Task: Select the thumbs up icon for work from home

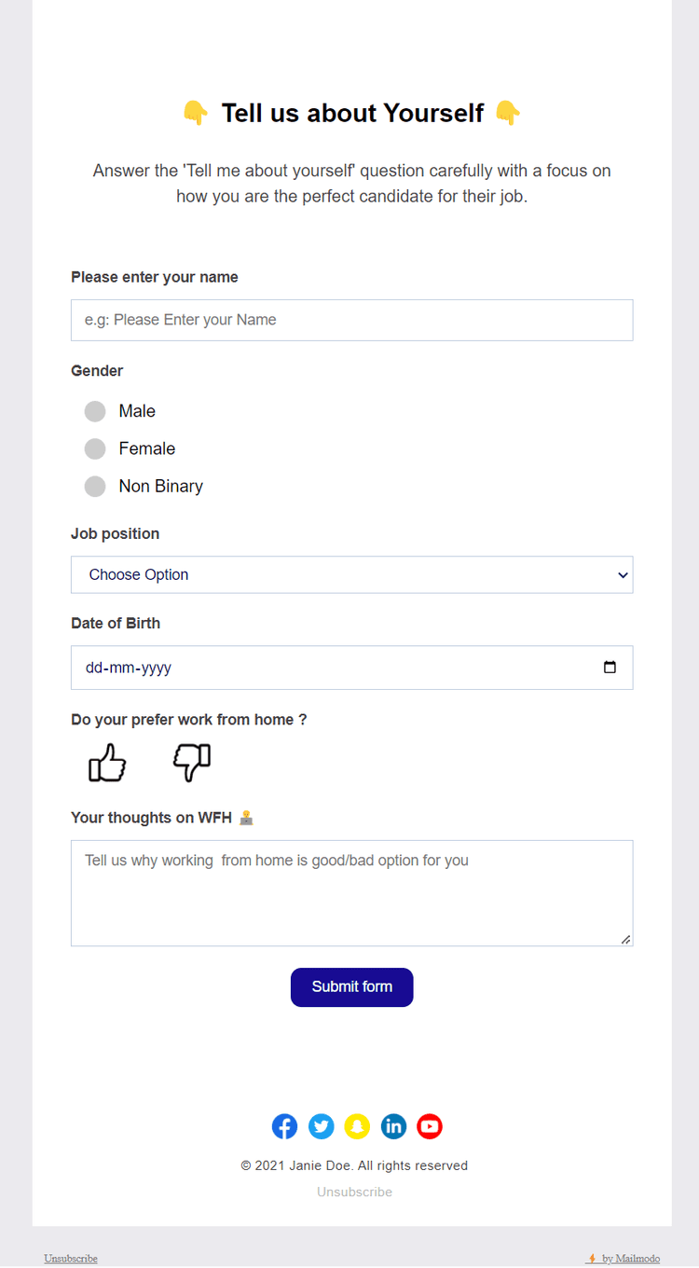Action: click(106, 763)
